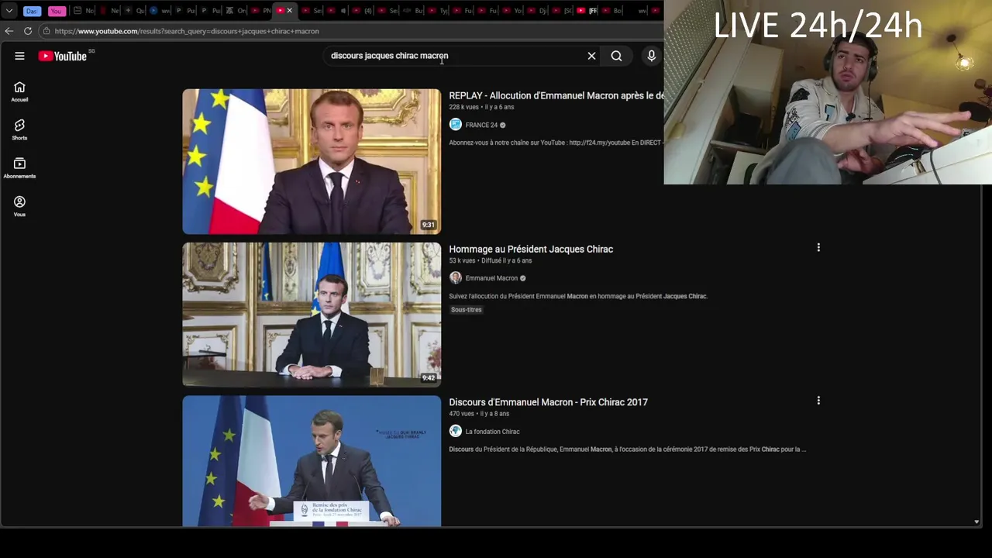Open Abonnements in the sidebar
The height and width of the screenshot is (558, 992).
pyautogui.click(x=19, y=168)
